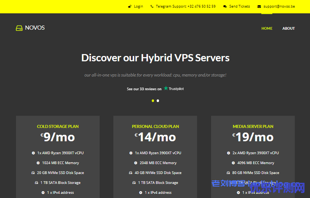Click gear icon beside Personal Cloud IPv4 address
Screen dimensions: 310x198
(x=141, y=192)
